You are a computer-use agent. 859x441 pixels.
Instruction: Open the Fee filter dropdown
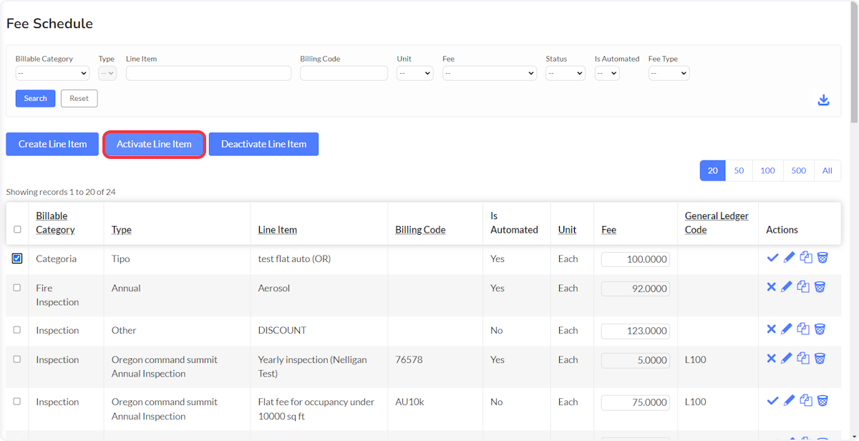click(490, 73)
